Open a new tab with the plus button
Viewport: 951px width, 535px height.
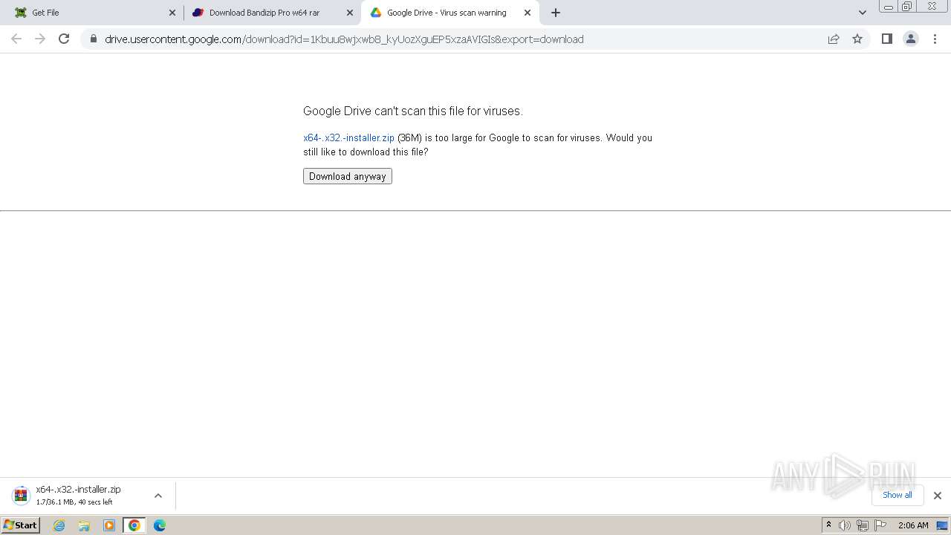pos(556,13)
